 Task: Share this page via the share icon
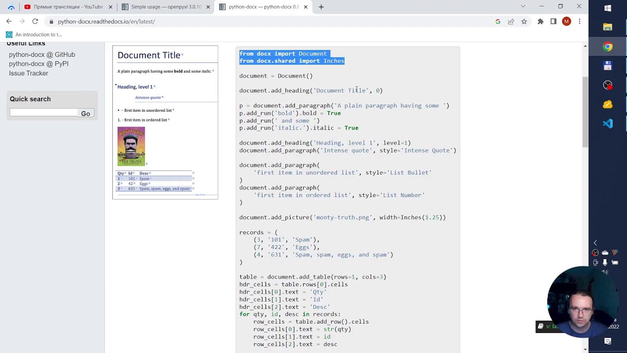tap(511, 22)
